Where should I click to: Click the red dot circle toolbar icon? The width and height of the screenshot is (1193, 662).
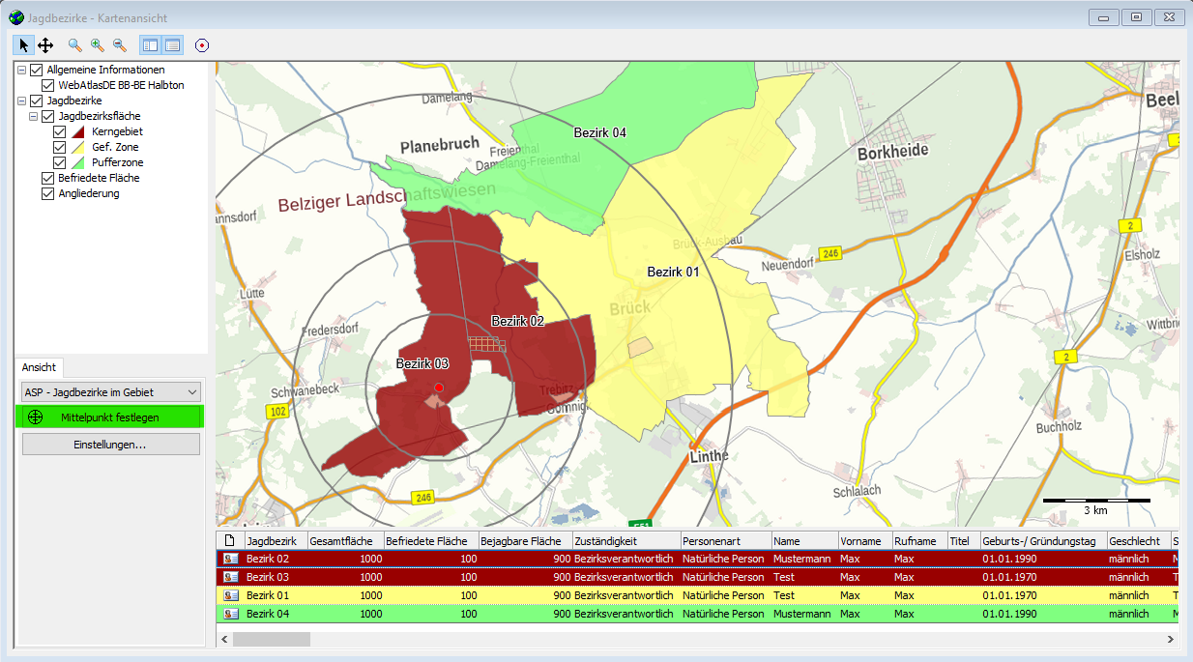(x=201, y=45)
